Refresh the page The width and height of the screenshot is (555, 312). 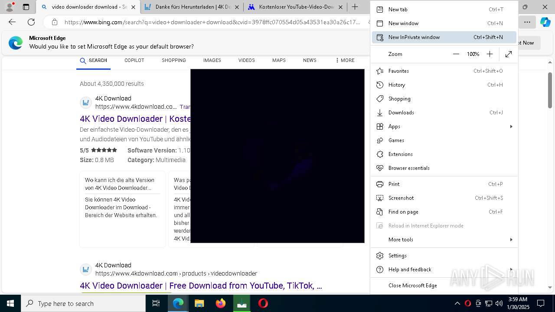point(31,22)
